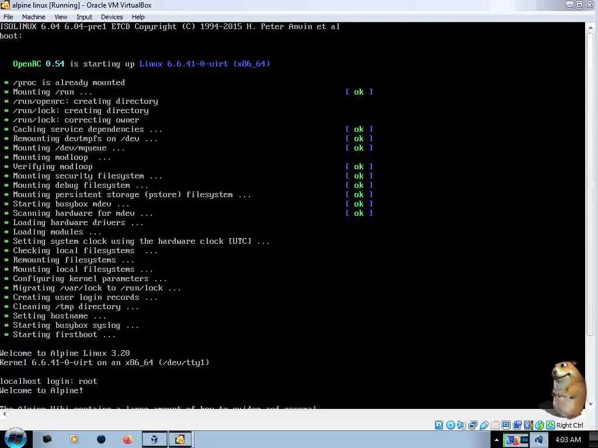598x448 pixels.
Task: Click the network tray icon beside clock
Action: [538, 440]
